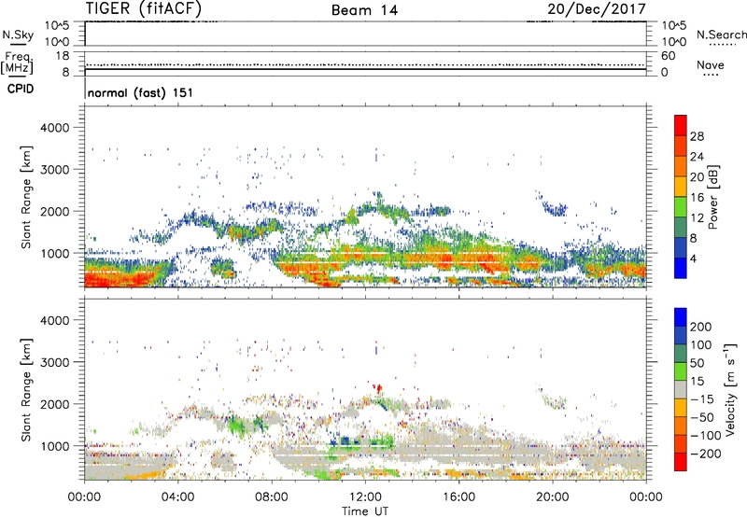
Task: Select the -50 label on velocity colorbar
Action: click(x=703, y=417)
